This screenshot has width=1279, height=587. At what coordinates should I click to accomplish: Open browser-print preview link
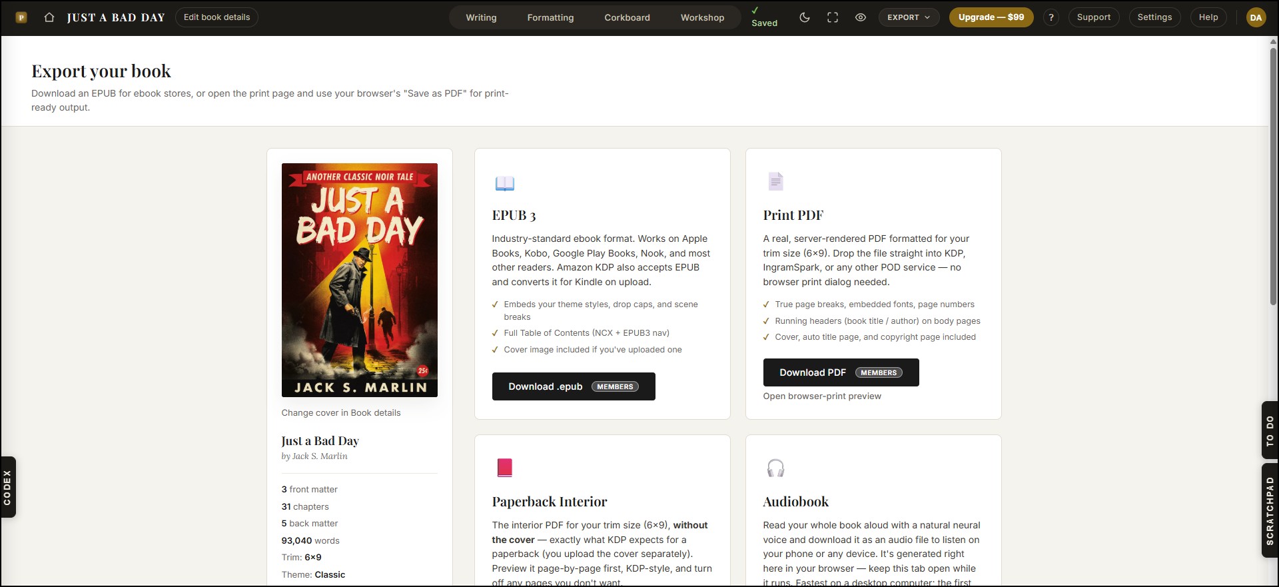point(822,396)
